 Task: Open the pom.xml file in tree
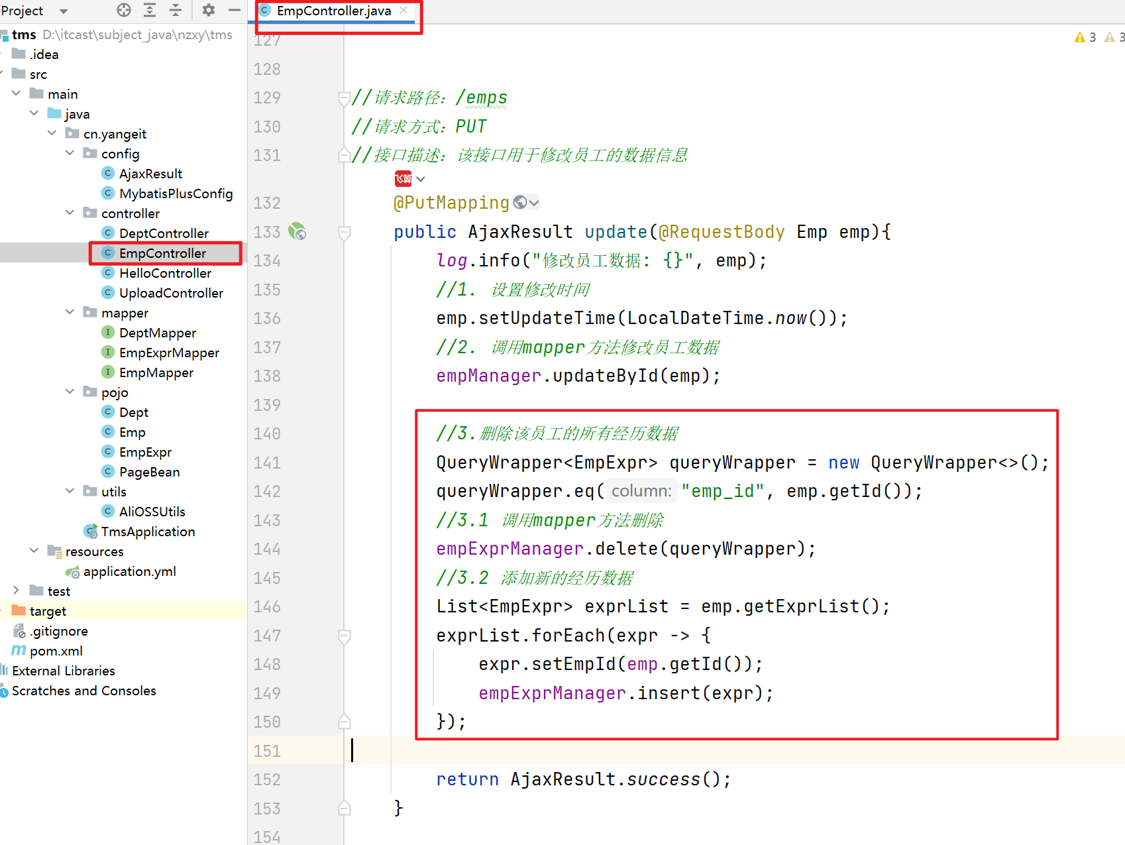pos(56,651)
